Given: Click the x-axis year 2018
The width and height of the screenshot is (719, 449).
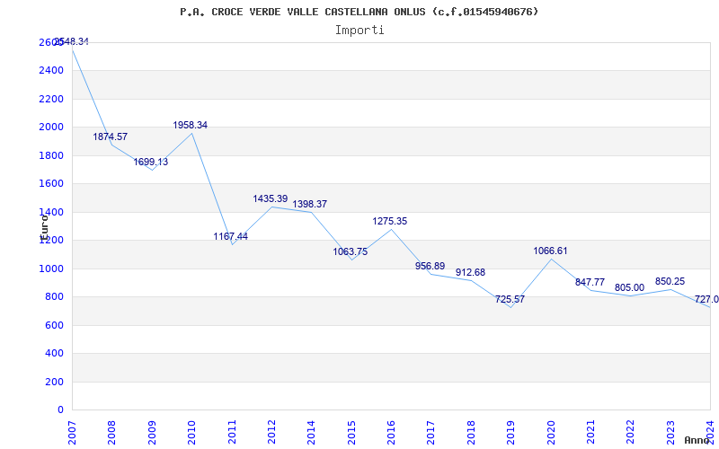Looking at the screenshot, I should tap(471, 432).
